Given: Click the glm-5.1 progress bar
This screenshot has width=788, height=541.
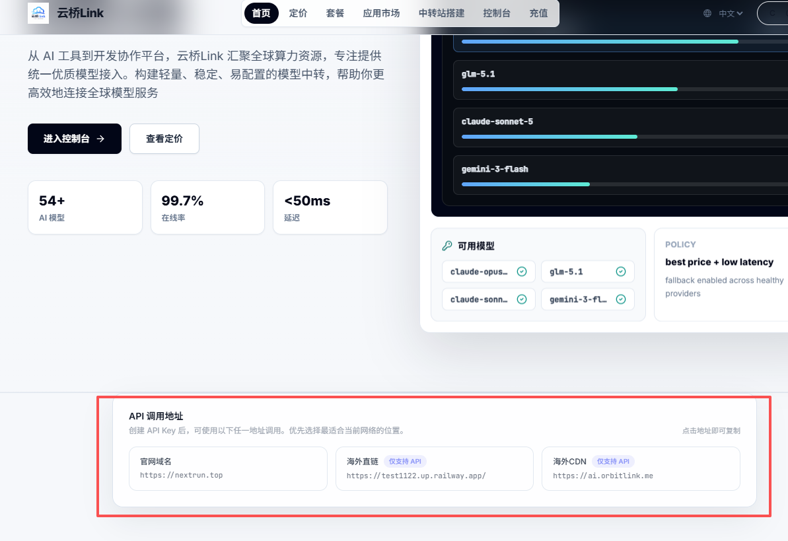Looking at the screenshot, I should 625,89.
